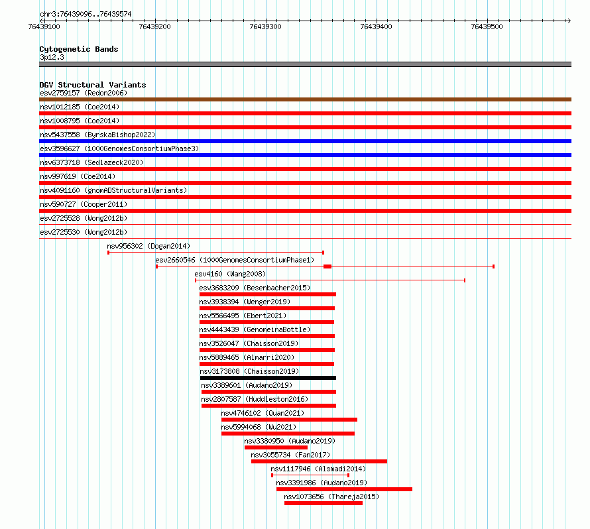Click the thick block on esv2660546 line
The height and width of the screenshot is (529, 590).
coord(327,266)
